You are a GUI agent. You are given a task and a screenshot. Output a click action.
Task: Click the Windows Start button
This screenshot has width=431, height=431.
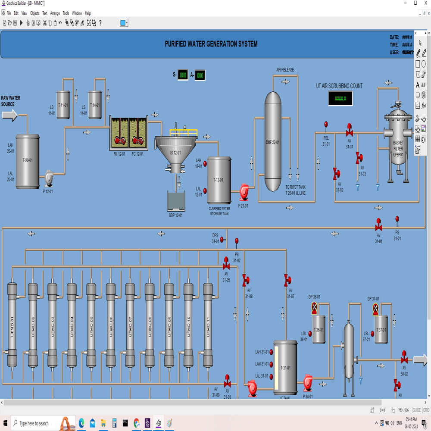point(5,423)
